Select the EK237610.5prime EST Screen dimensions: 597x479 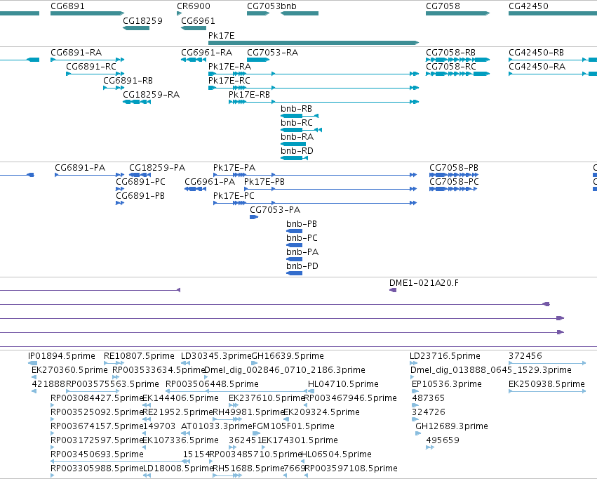[234, 405]
